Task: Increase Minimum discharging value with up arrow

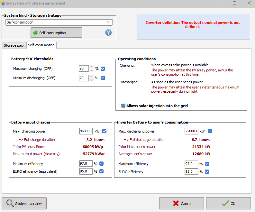Action: (92, 76)
